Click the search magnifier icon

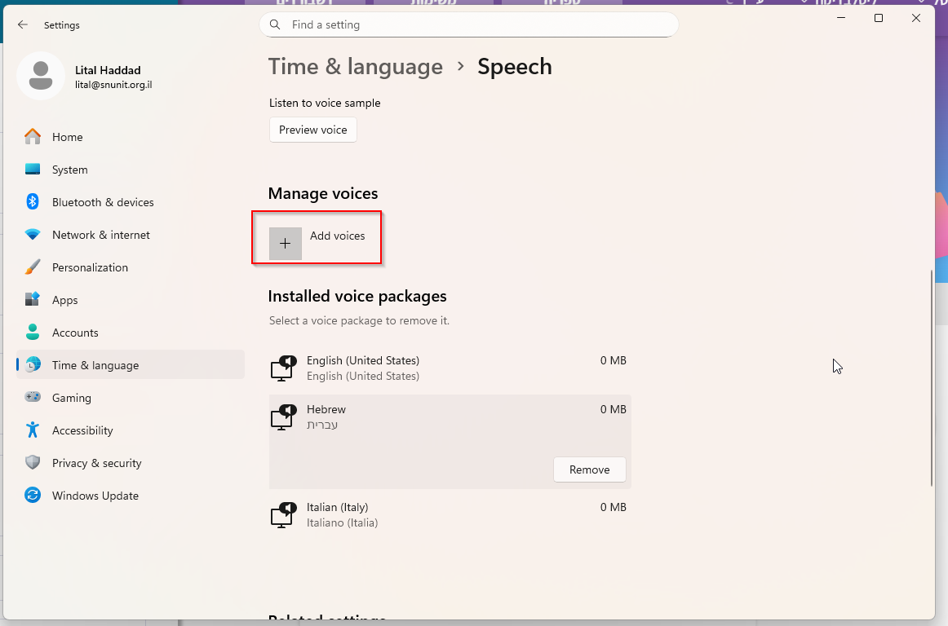coord(275,24)
